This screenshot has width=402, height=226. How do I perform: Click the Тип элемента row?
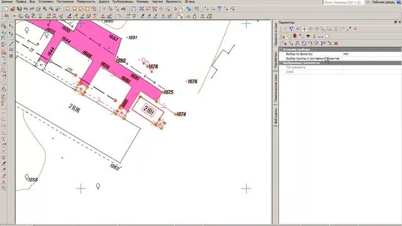340,67
